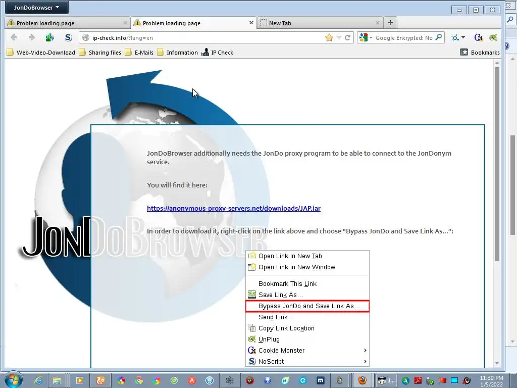
Task: Open the Cookie Monster toolbar icon
Action: click(x=478, y=37)
